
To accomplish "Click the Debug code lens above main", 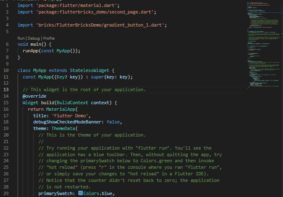I will pos(34,38).
